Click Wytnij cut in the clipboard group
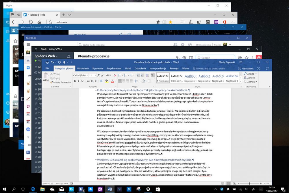Screen dimensions: 289x193 (55, 74)
